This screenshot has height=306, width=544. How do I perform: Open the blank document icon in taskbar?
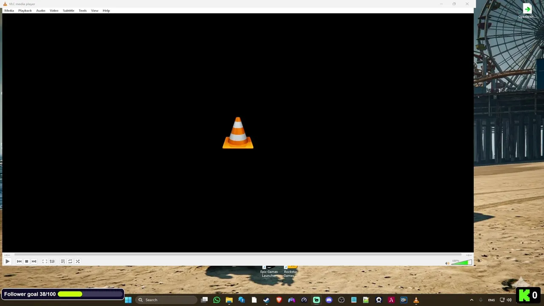pyautogui.click(x=254, y=300)
